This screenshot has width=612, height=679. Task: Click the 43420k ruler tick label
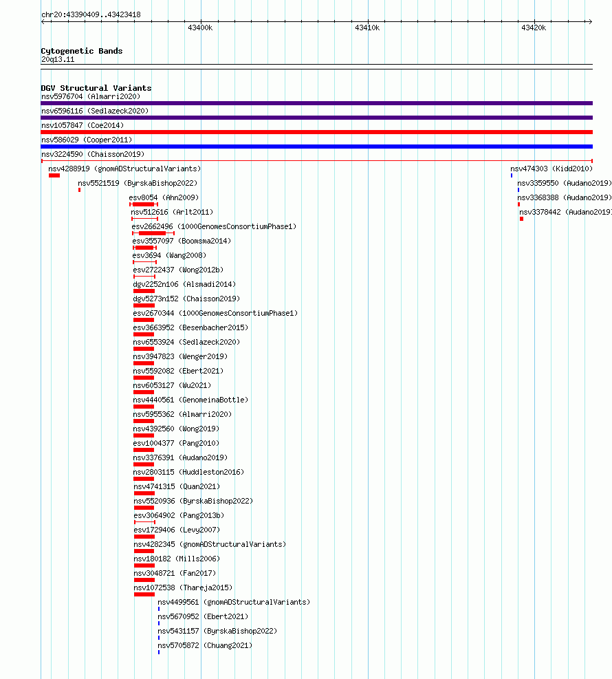pyautogui.click(x=534, y=28)
